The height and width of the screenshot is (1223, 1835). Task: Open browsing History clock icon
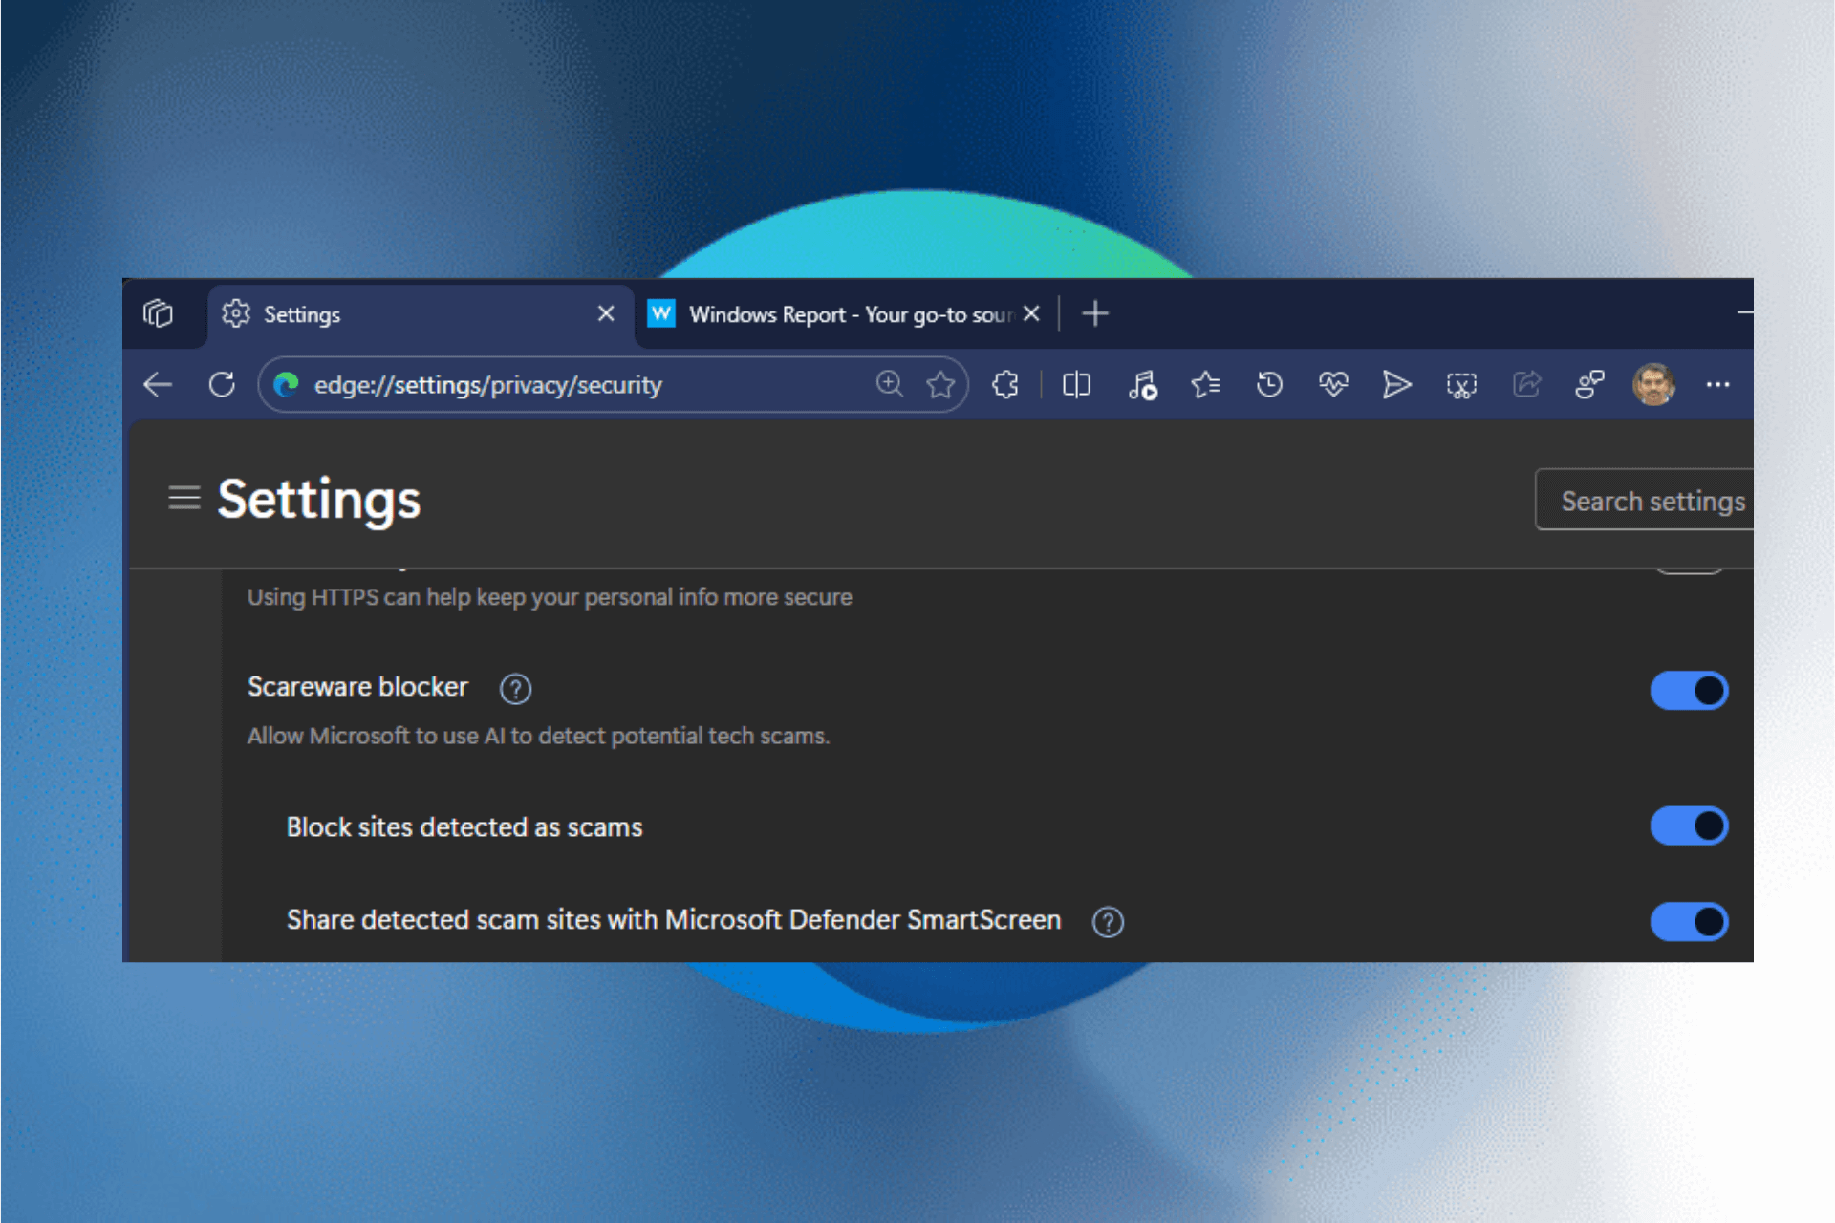coord(1269,385)
